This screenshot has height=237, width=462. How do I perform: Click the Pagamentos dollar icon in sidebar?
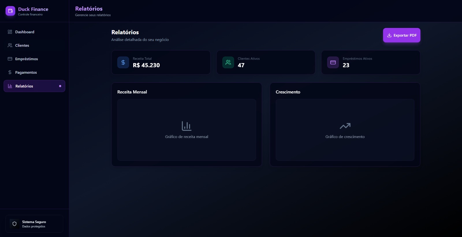(x=10, y=72)
